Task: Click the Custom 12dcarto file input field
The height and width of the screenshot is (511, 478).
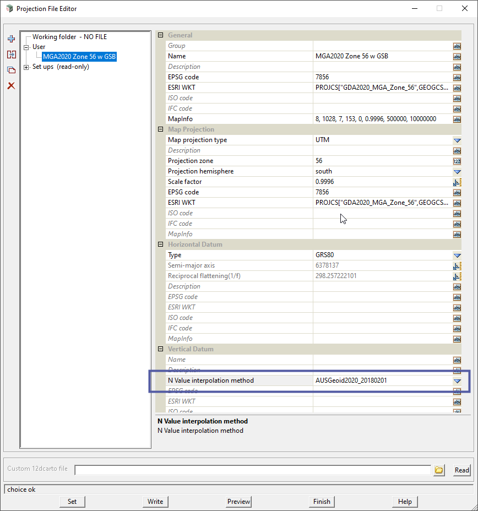Action: coord(252,470)
